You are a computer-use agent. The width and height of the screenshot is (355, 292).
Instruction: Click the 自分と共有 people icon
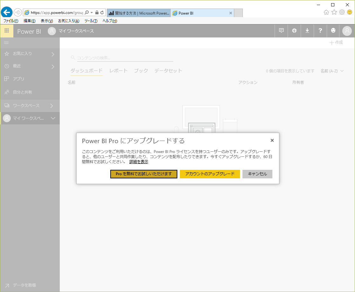click(7, 92)
